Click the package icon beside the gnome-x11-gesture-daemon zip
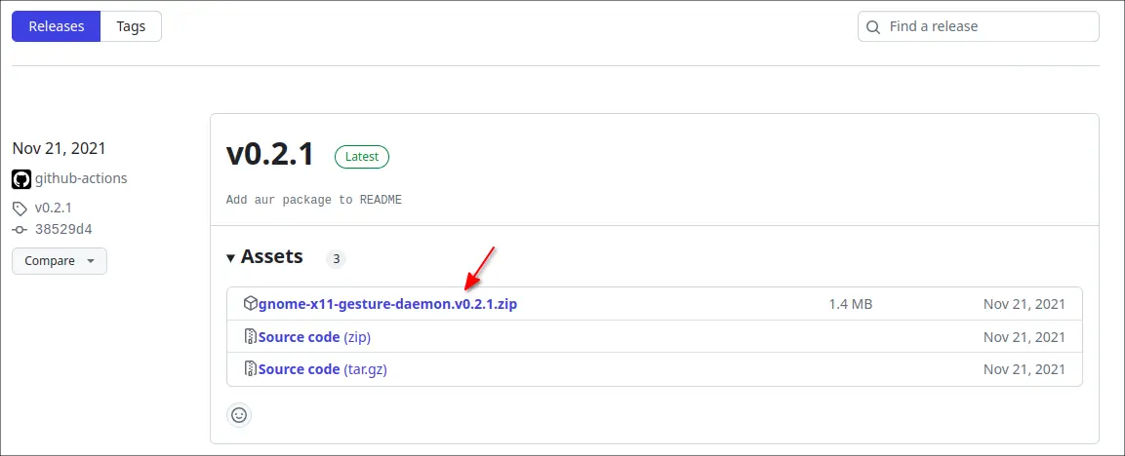 point(250,303)
